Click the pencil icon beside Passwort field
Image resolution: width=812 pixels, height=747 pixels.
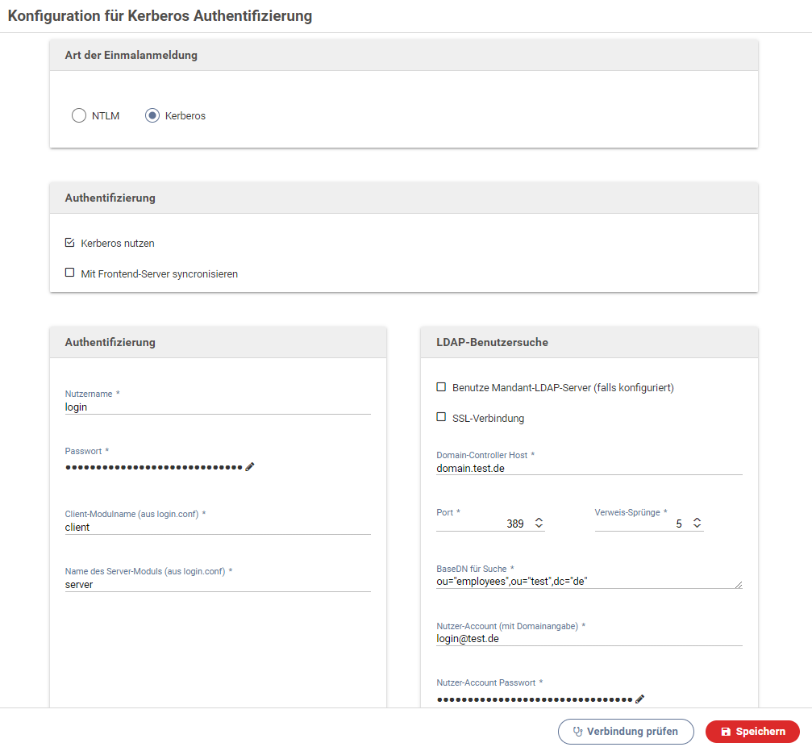point(250,466)
